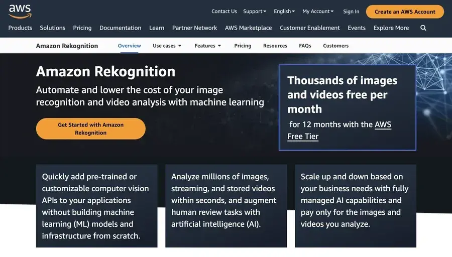Select AWS Marketplace in the main navigation
Image resolution: width=452 pixels, height=257 pixels.
click(248, 28)
